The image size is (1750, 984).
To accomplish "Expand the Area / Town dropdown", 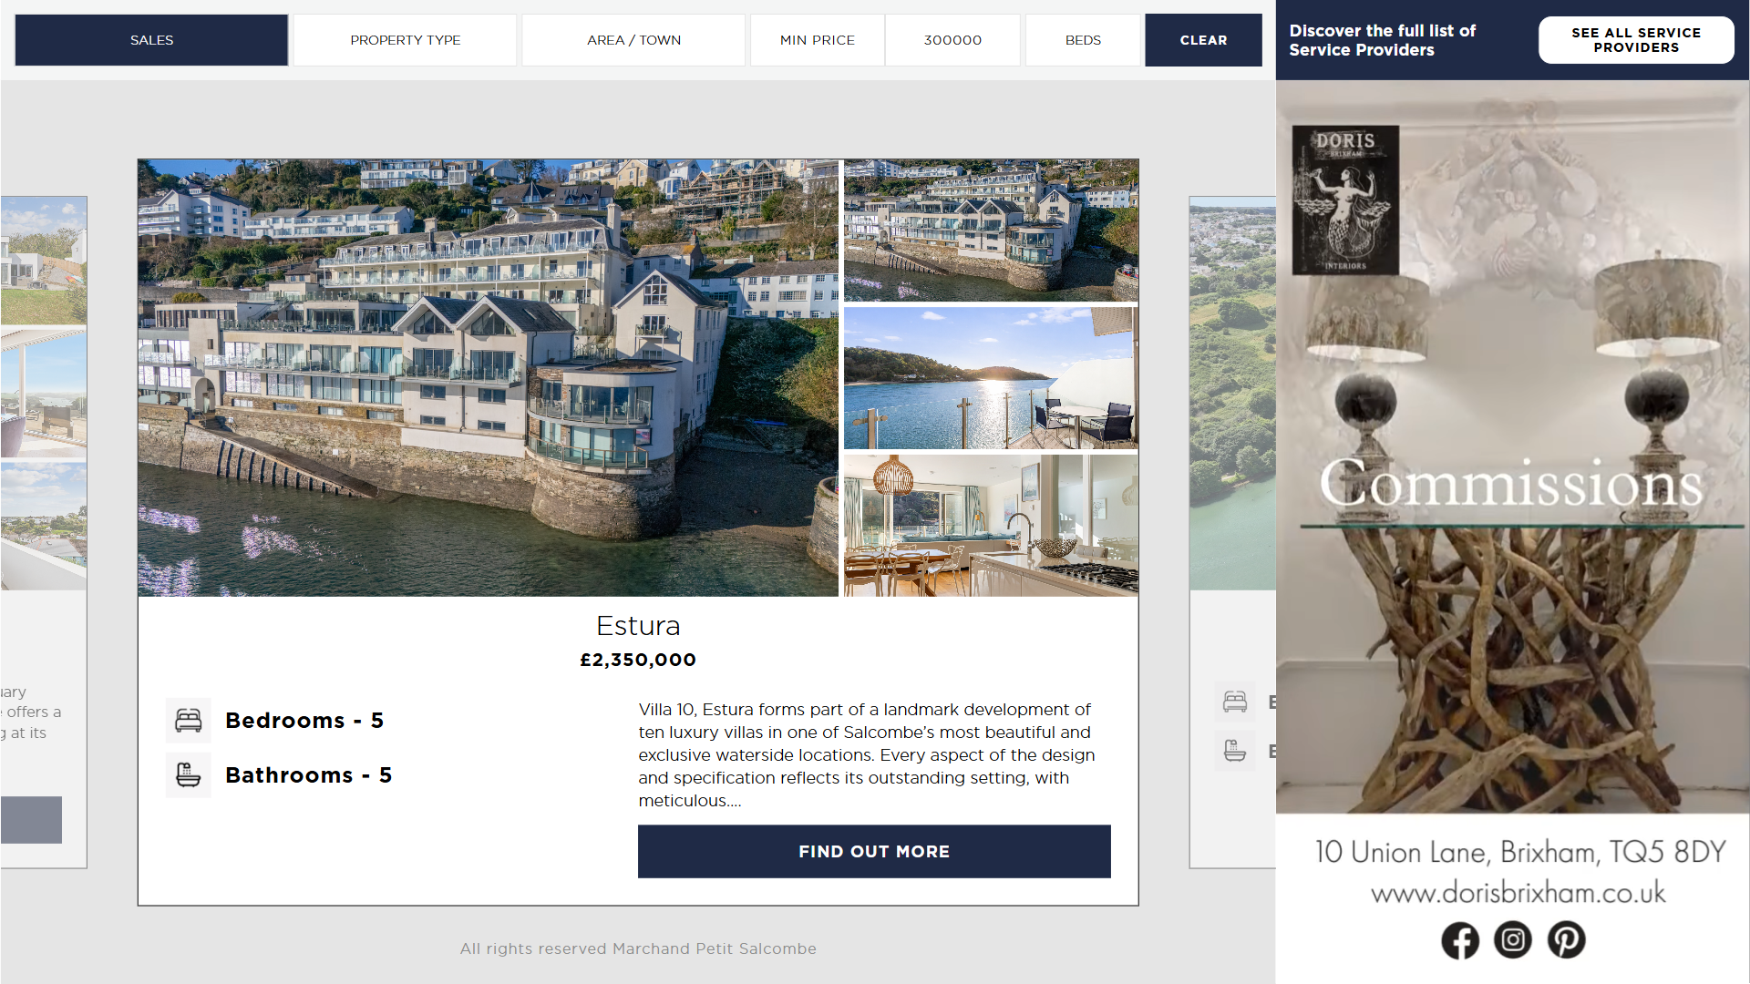I will pyautogui.click(x=633, y=40).
